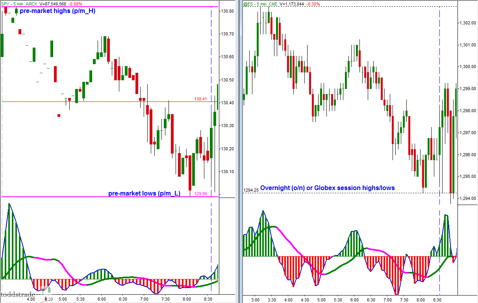Click the 6:00 label on SPY time axis
This screenshot has width=478, height=303.
101,299
